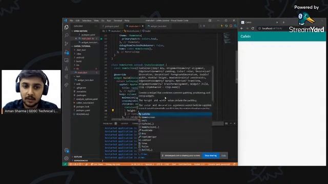Click the localhost address bar in browser
Viewport: 328px width, 184px height.
pos(272,29)
